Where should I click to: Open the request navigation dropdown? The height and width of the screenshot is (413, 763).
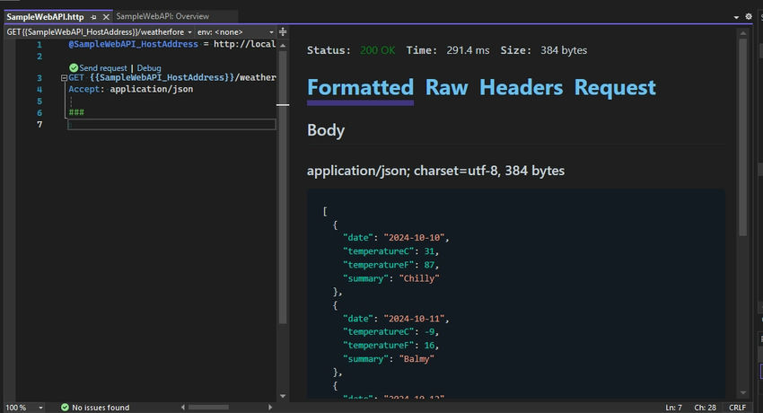pyautogui.click(x=190, y=31)
